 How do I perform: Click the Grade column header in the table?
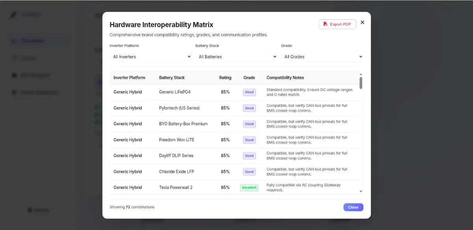tap(249, 77)
